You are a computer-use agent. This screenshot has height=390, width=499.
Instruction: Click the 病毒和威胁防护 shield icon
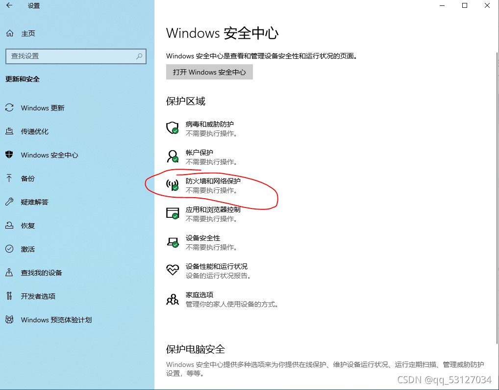point(173,128)
